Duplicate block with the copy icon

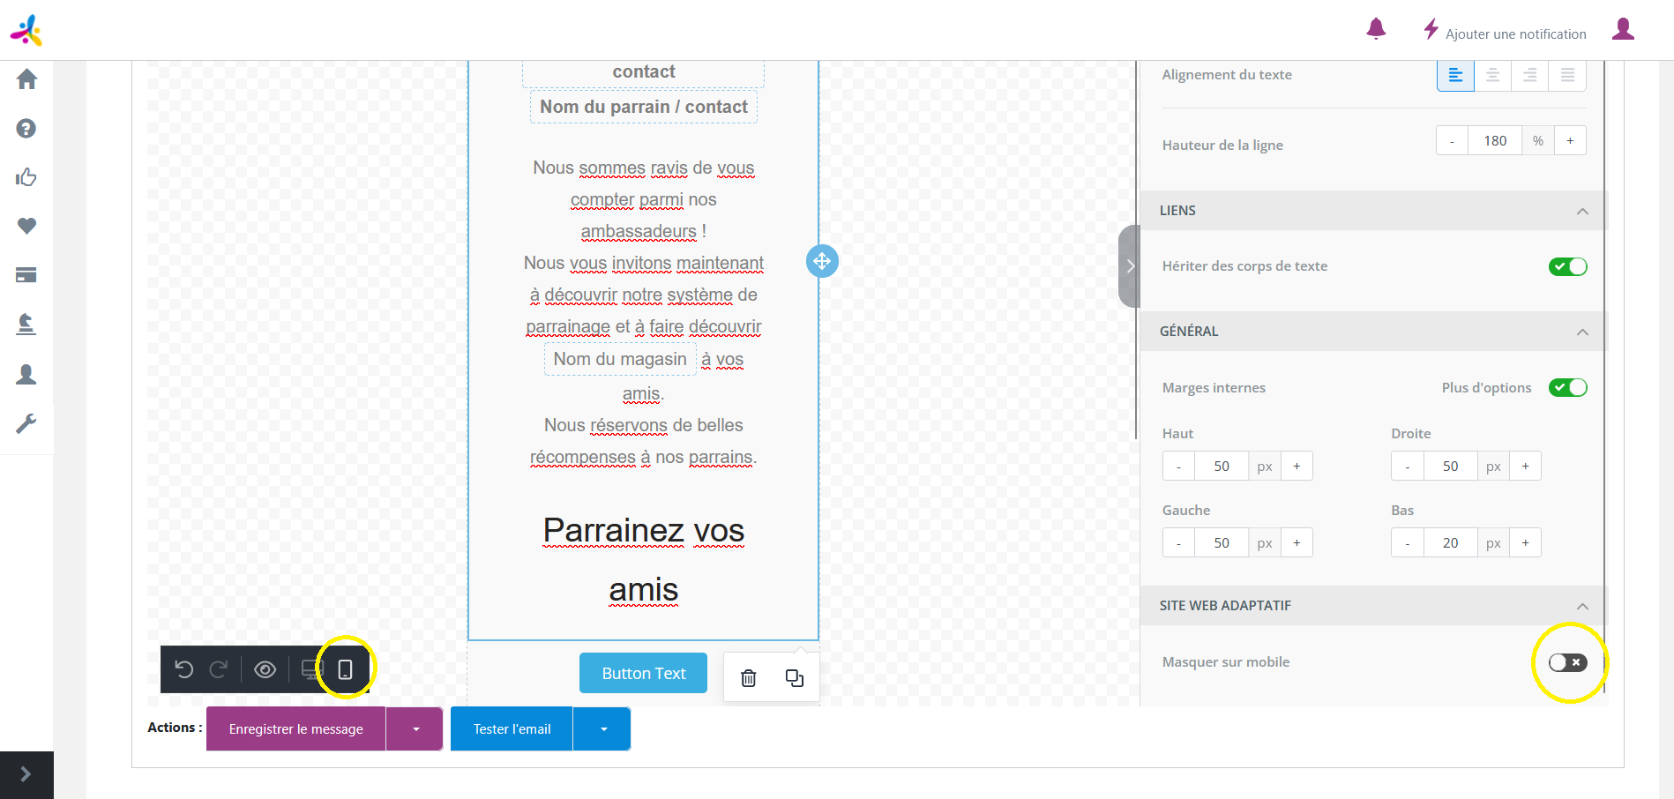(794, 678)
